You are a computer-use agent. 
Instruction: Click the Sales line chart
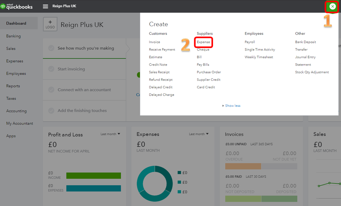329,184
